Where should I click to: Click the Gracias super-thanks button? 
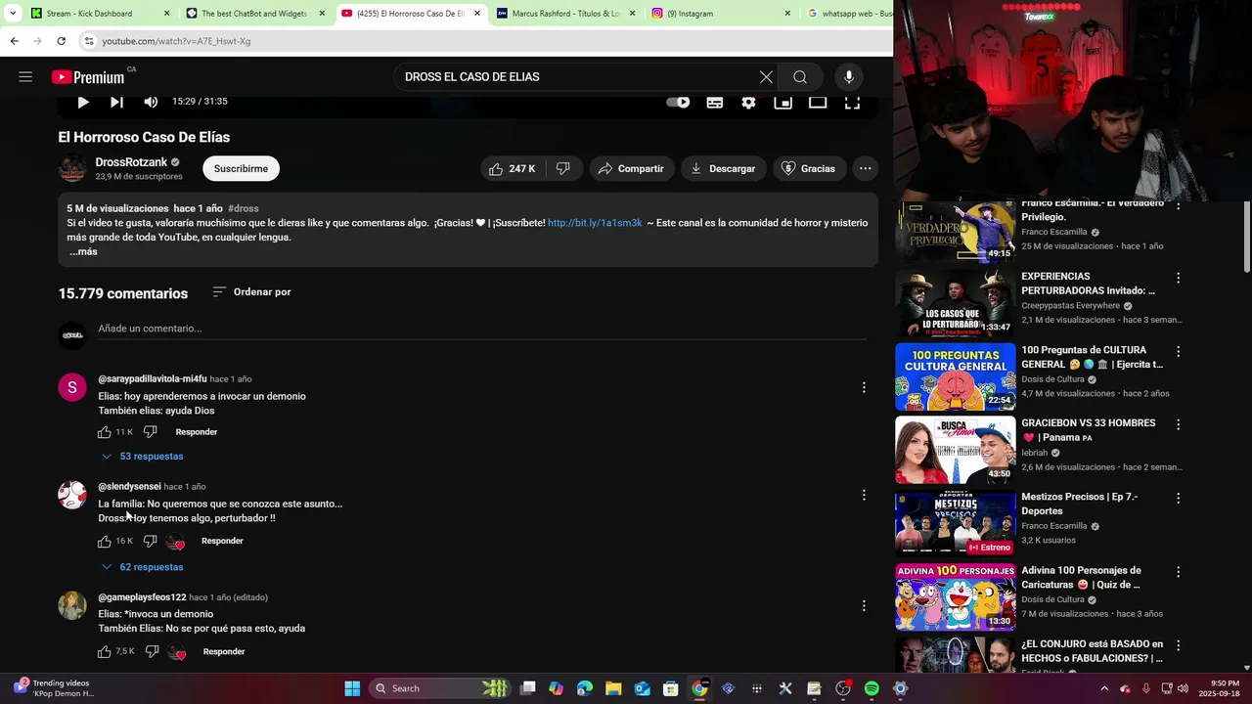coord(809,169)
